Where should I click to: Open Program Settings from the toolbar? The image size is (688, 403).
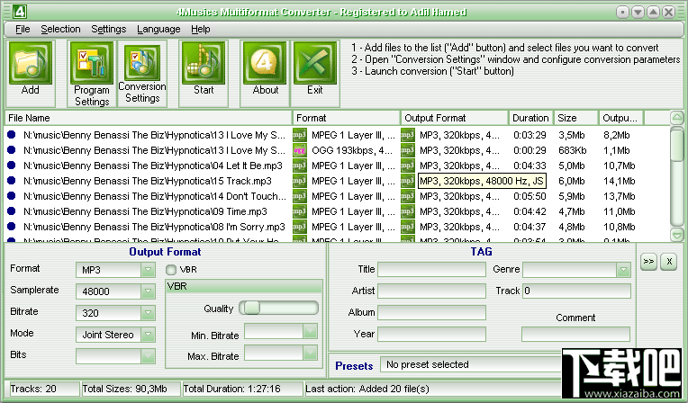pyautogui.click(x=92, y=74)
